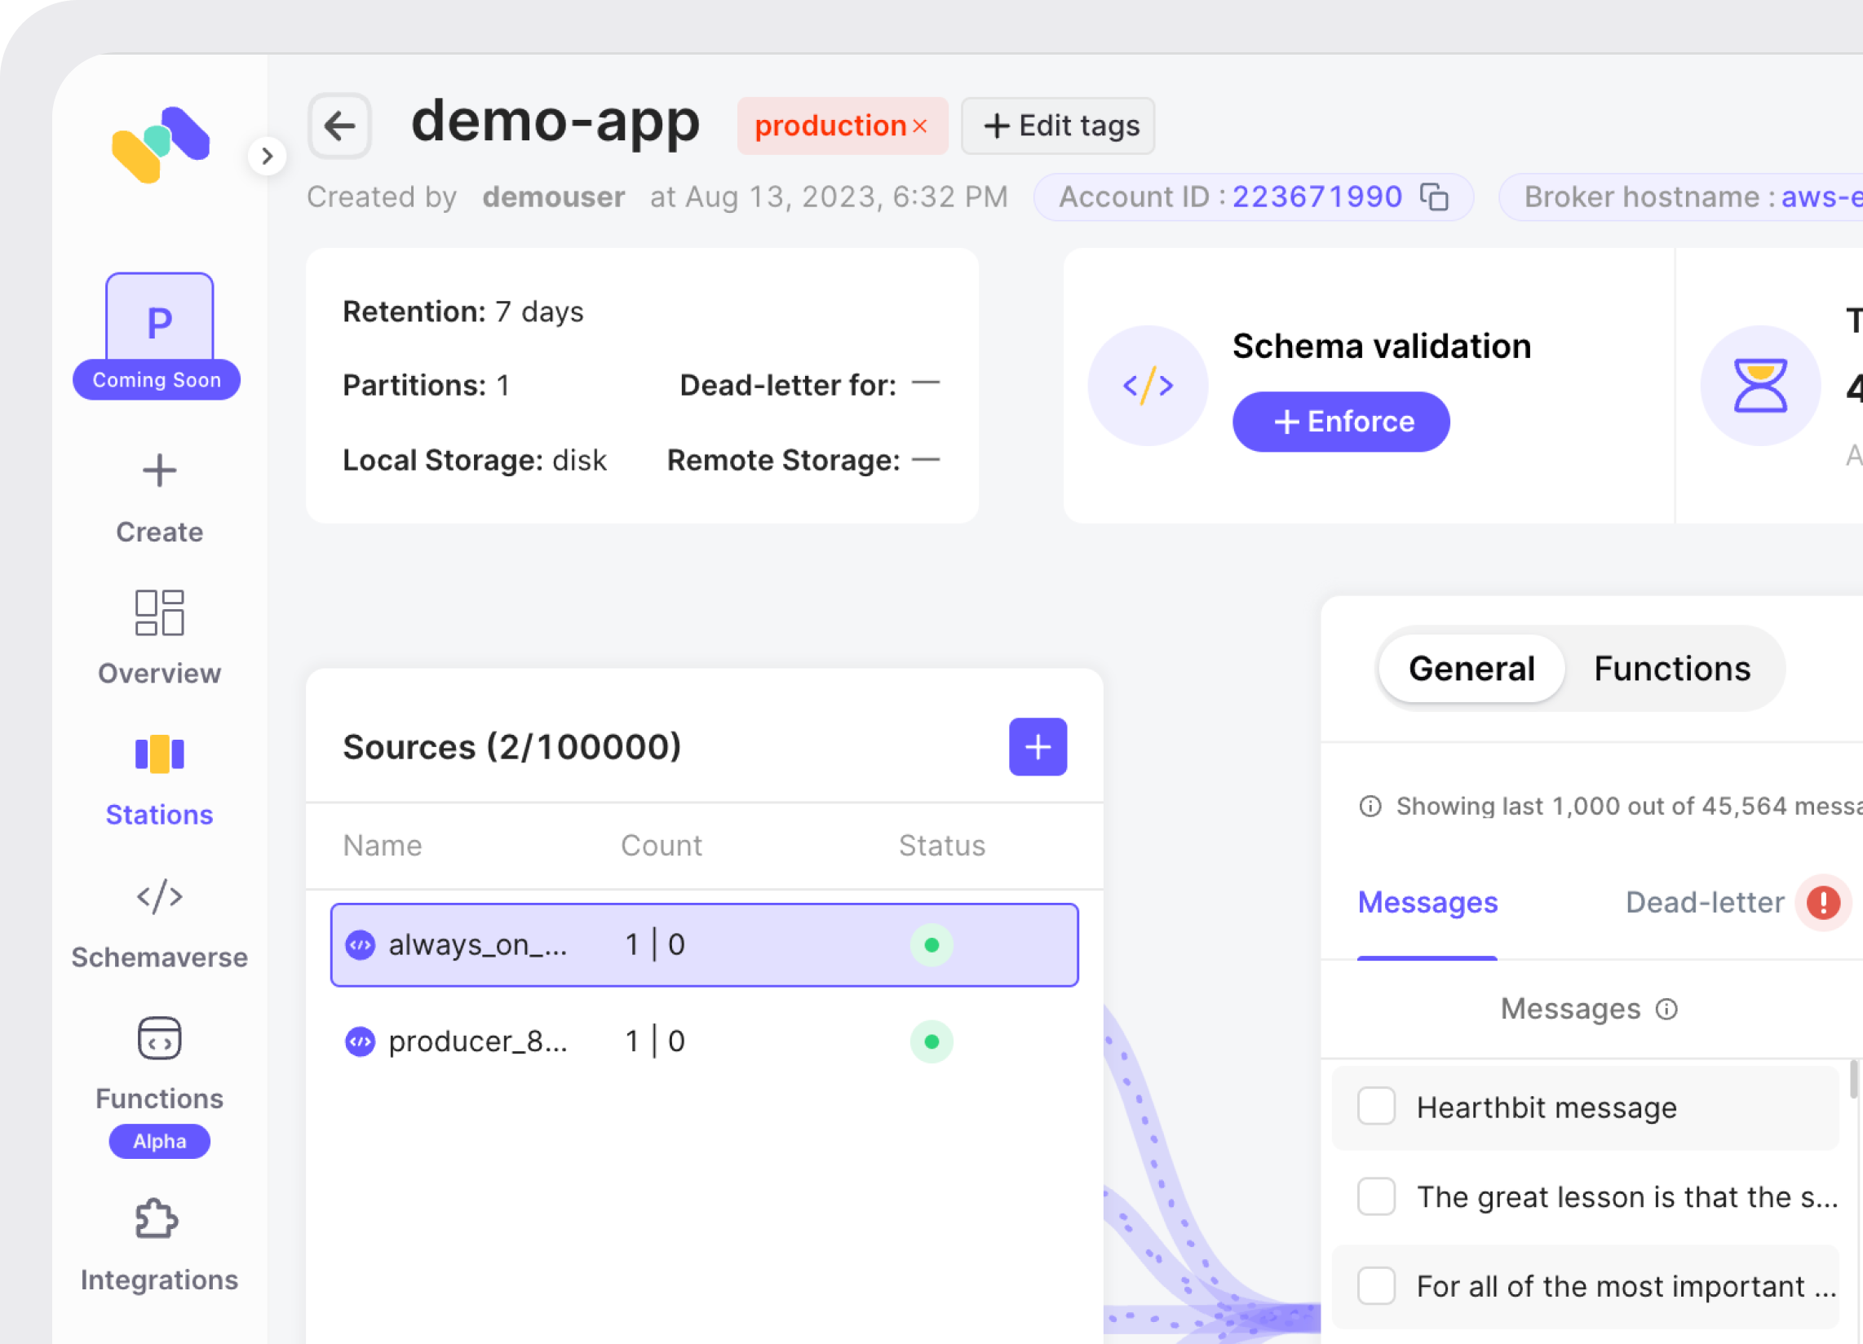The image size is (1863, 1344).
Task: Open Schemaverse from the sidebar
Action: pos(159,896)
